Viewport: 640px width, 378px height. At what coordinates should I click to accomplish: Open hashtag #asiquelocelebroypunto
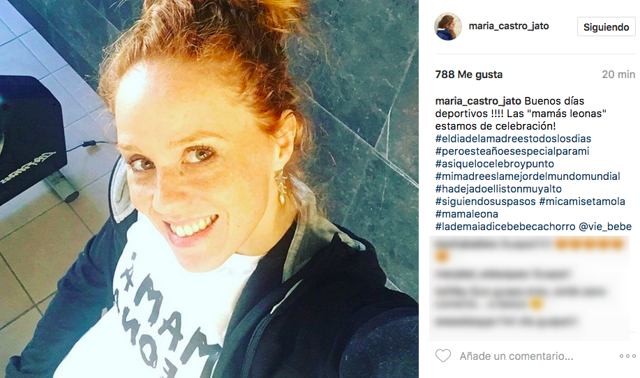coord(494,164)
